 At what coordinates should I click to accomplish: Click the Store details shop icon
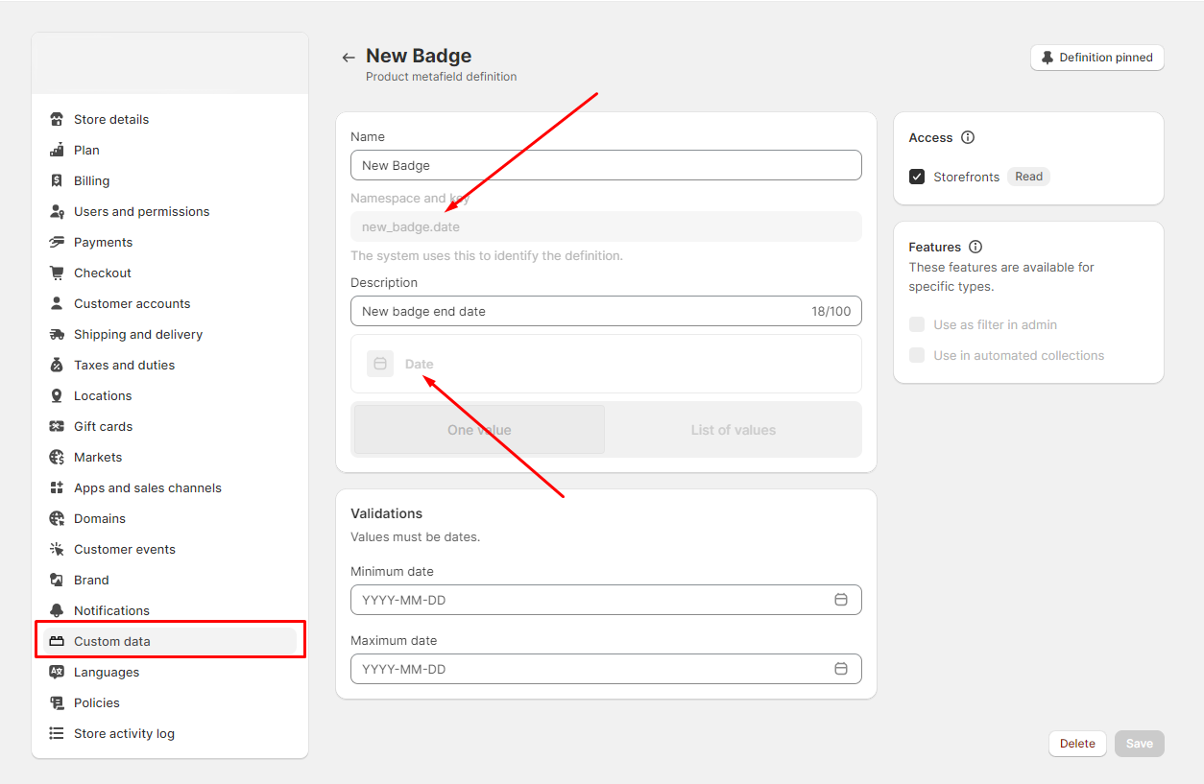[57, 119]
